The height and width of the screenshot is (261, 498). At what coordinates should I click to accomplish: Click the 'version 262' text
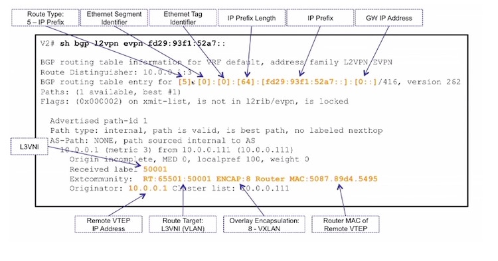(434, 82)
